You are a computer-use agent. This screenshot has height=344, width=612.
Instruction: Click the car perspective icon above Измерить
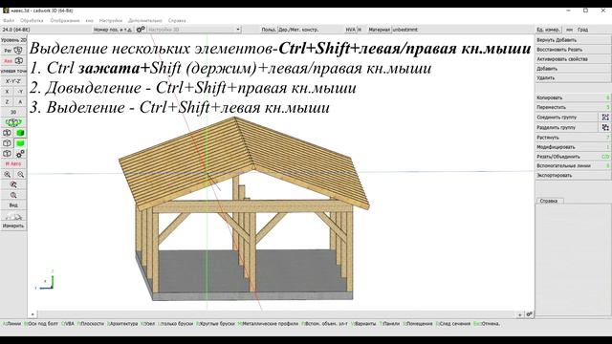(x=13, y=216)
